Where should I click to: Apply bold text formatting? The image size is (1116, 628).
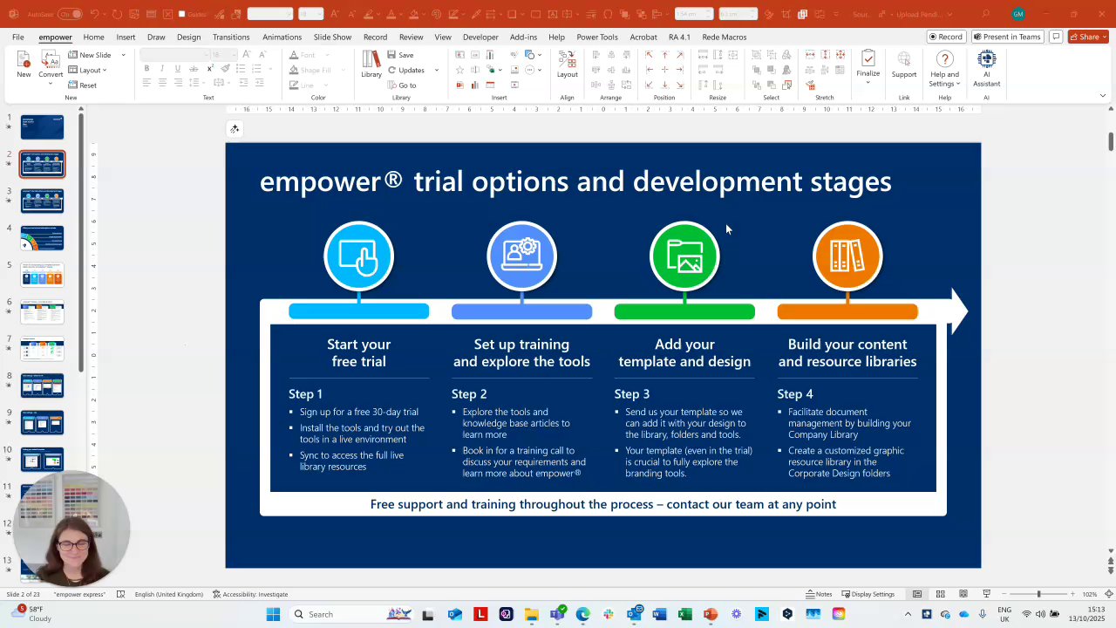pos(146,69)
